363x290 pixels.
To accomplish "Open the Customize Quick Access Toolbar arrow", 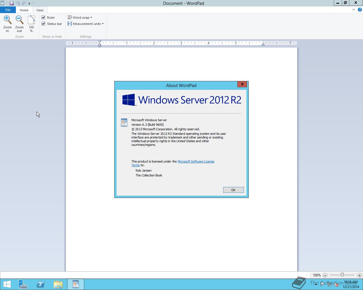I will point(29,4).
